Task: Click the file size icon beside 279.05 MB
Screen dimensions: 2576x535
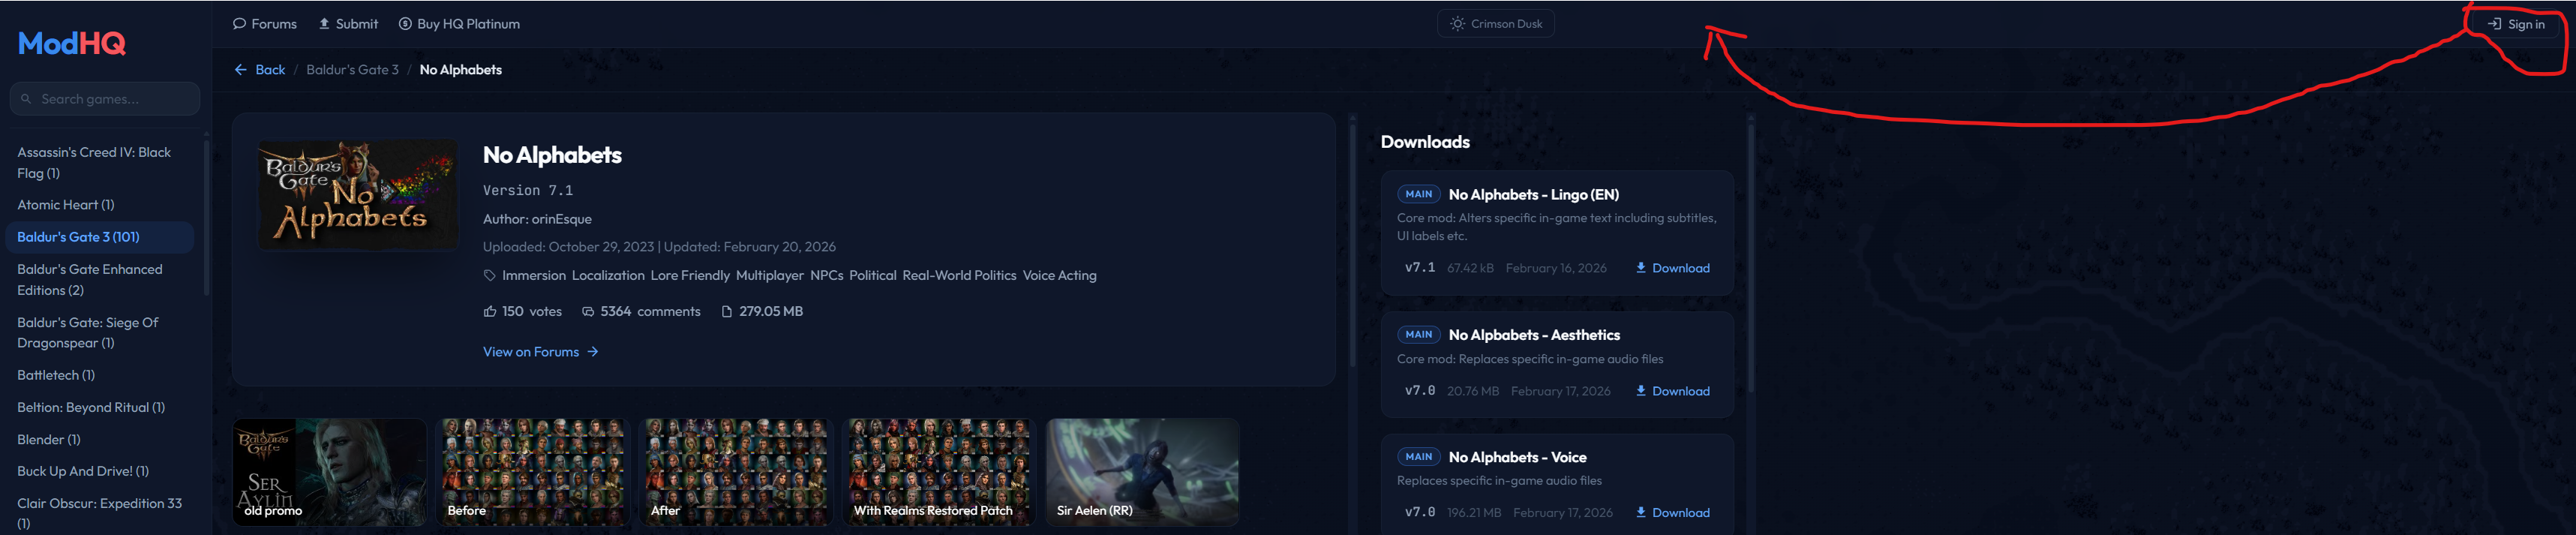Action: click(x=727, y=312)
